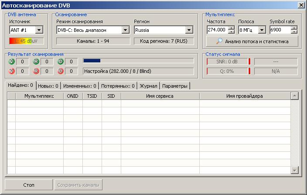
Task: Increase the frequency value with up arrow
Action: pos(231,28)
